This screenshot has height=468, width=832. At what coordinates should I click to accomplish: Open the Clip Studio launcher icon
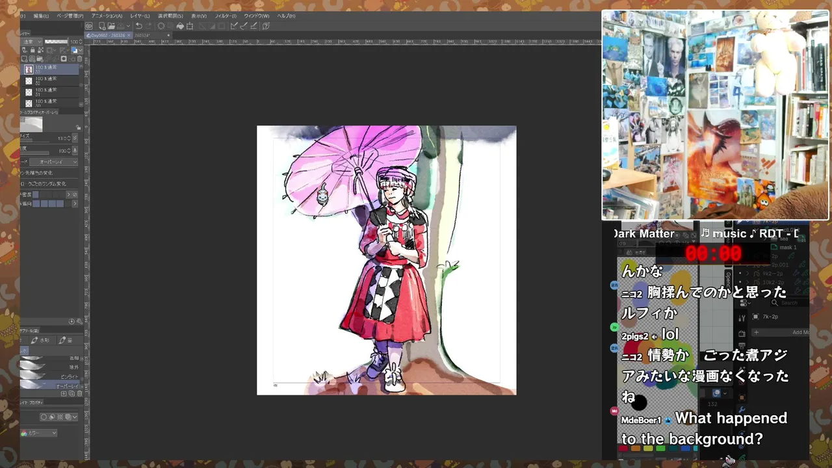point(89,26)
